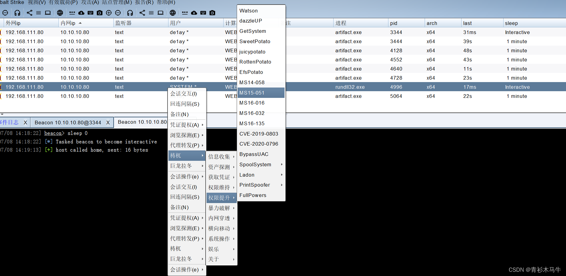Screen dimensions: 566x276
Task: Open the 横向移动 submenu
Action: 221,229
